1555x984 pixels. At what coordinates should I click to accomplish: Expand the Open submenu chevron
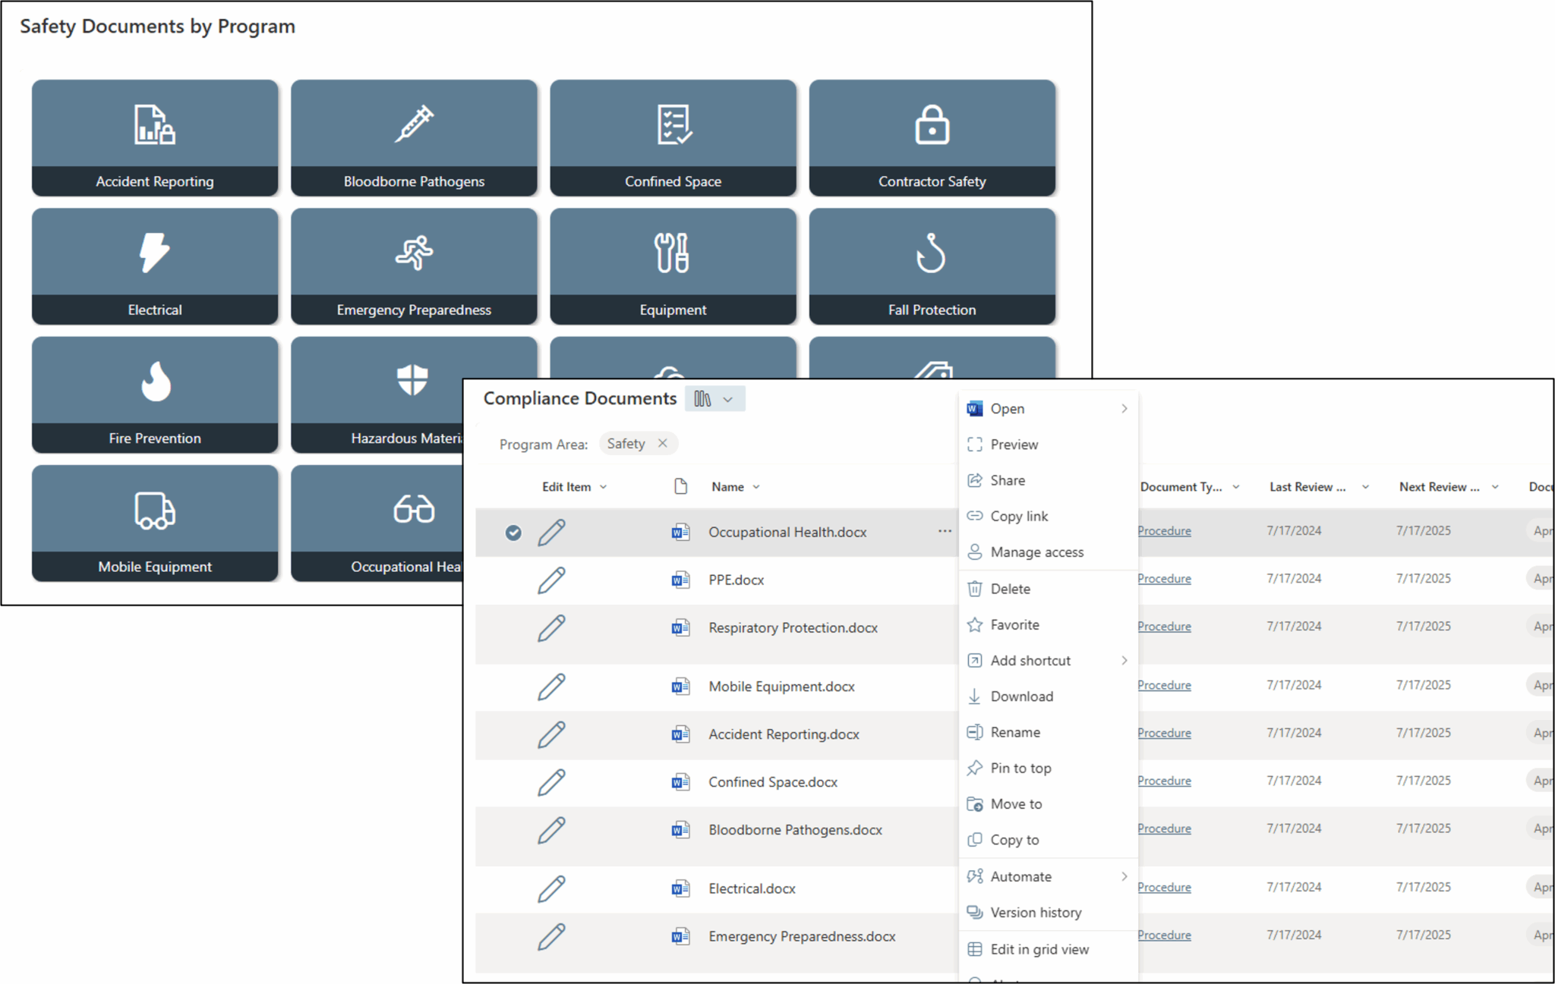click(1124, 408)
